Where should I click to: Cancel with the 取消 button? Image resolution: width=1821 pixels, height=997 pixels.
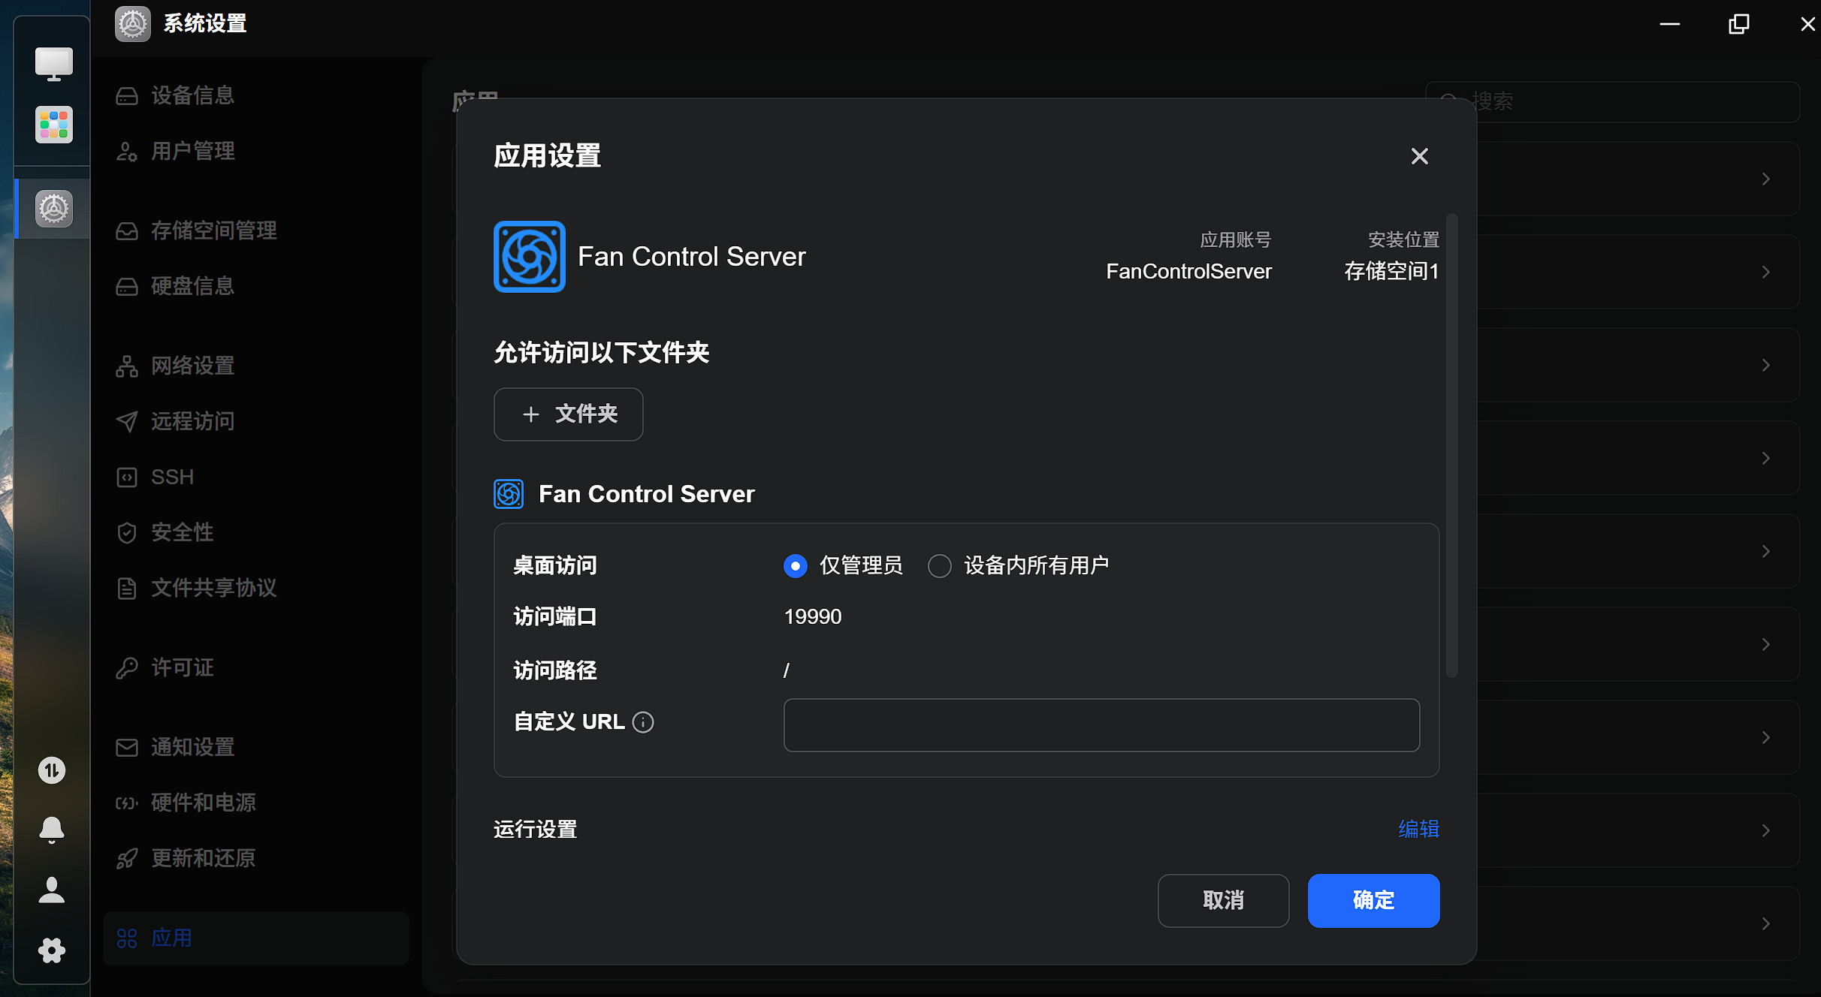click(x=1224, y=901)
